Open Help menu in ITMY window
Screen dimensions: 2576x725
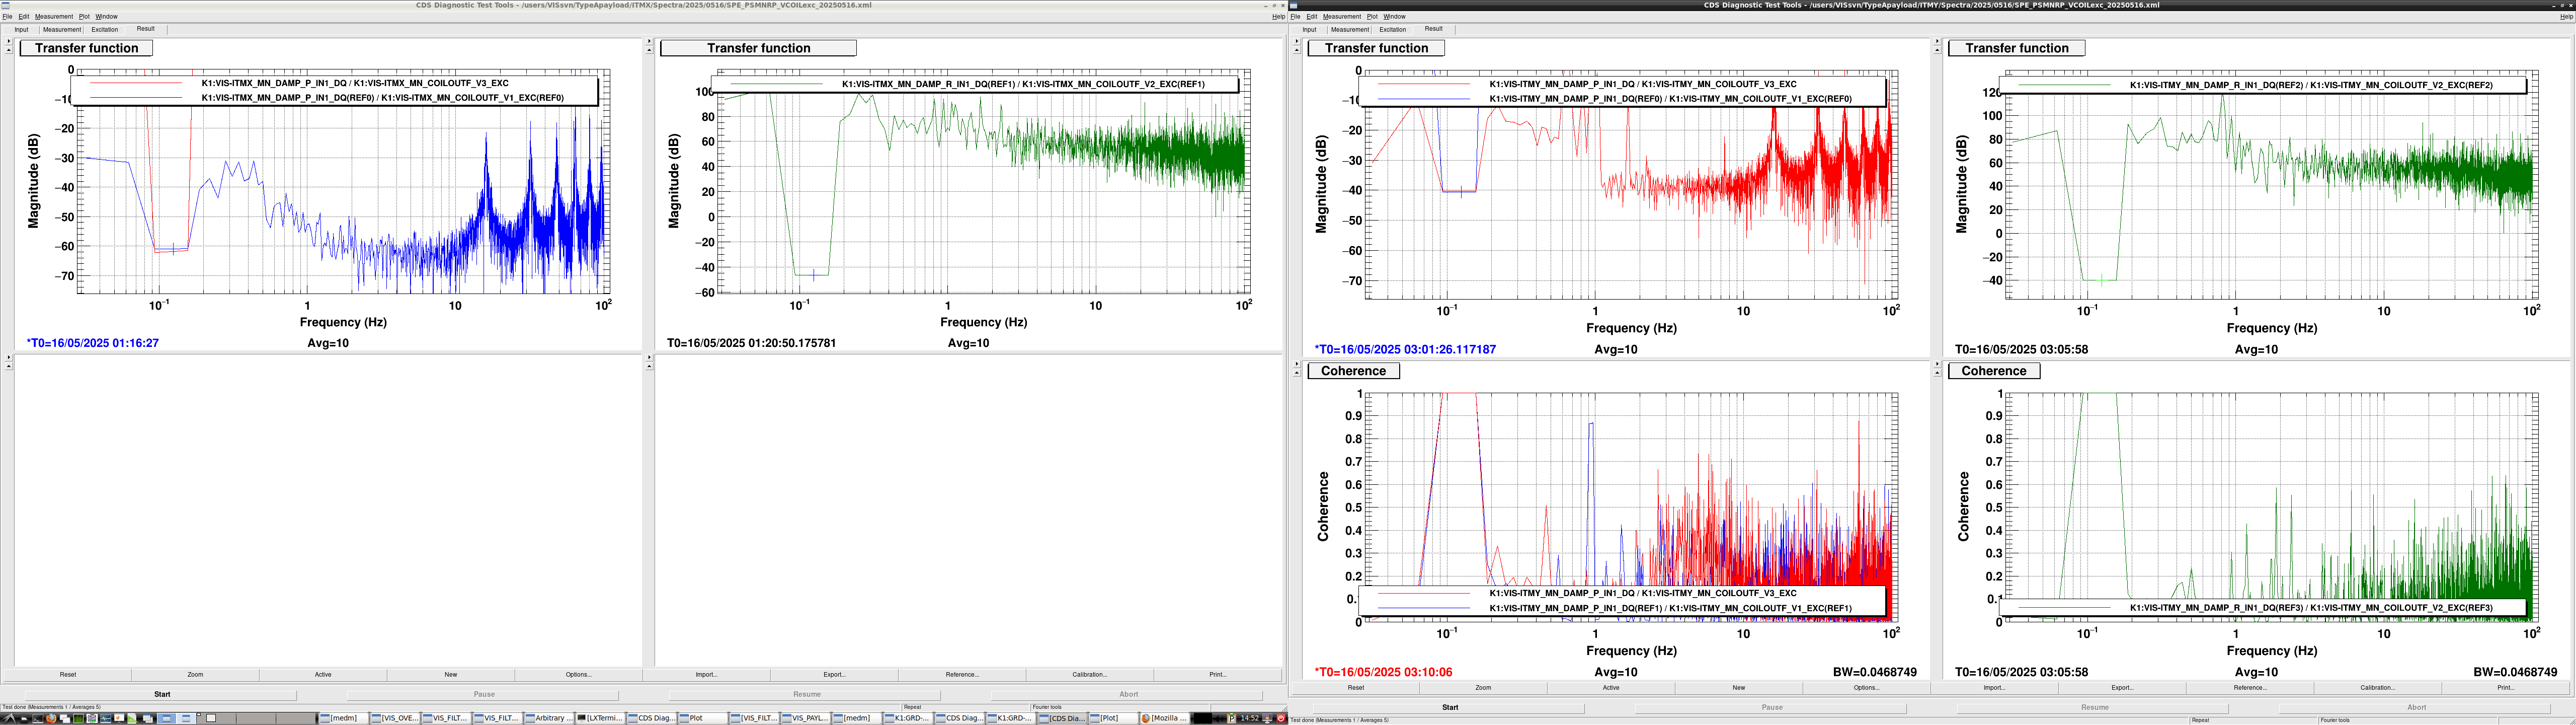[x=2567, y=16]
